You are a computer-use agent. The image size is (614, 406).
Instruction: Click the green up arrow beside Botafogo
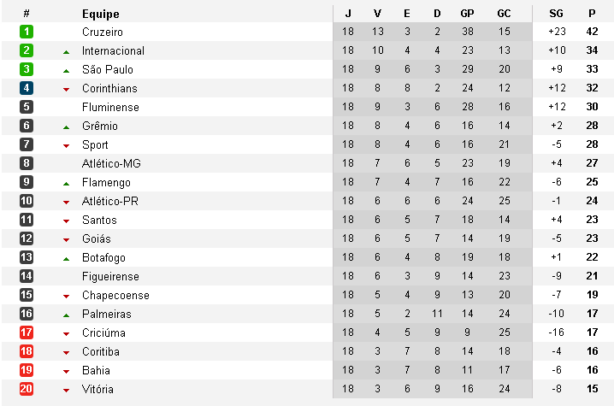[66, 258]
